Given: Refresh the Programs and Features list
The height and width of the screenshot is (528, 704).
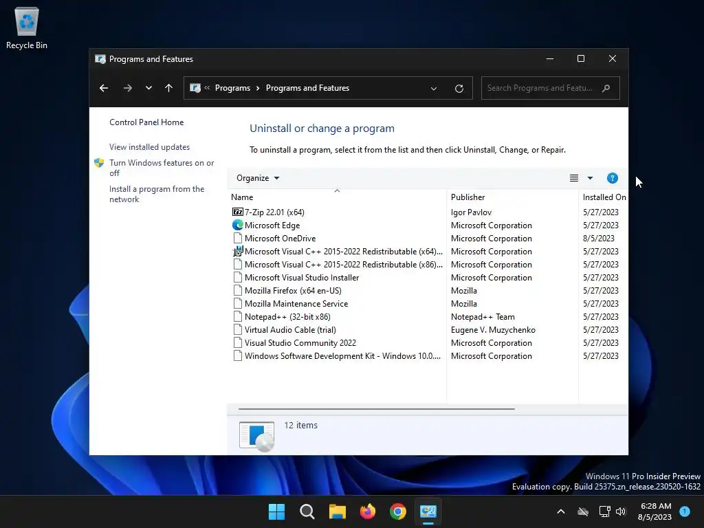Looking at the screenshot, I should [459, 89].
